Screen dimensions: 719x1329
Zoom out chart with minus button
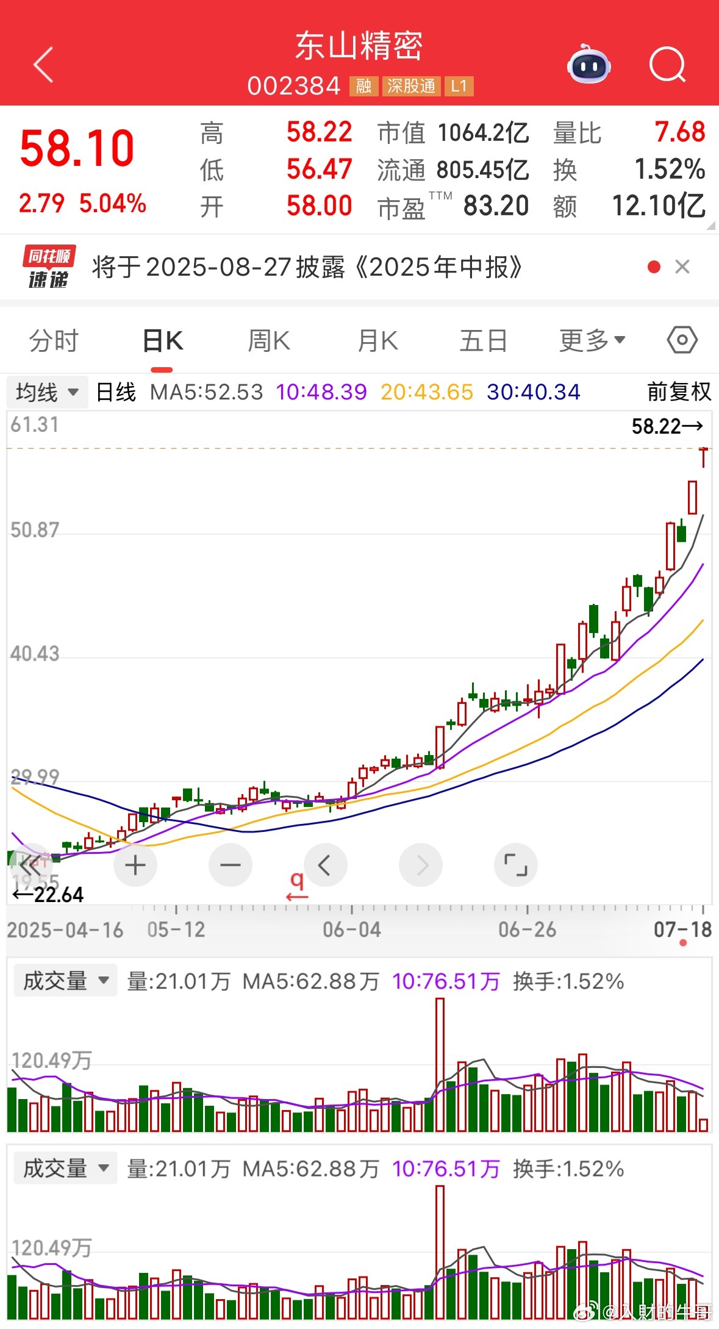pos(231,865)
